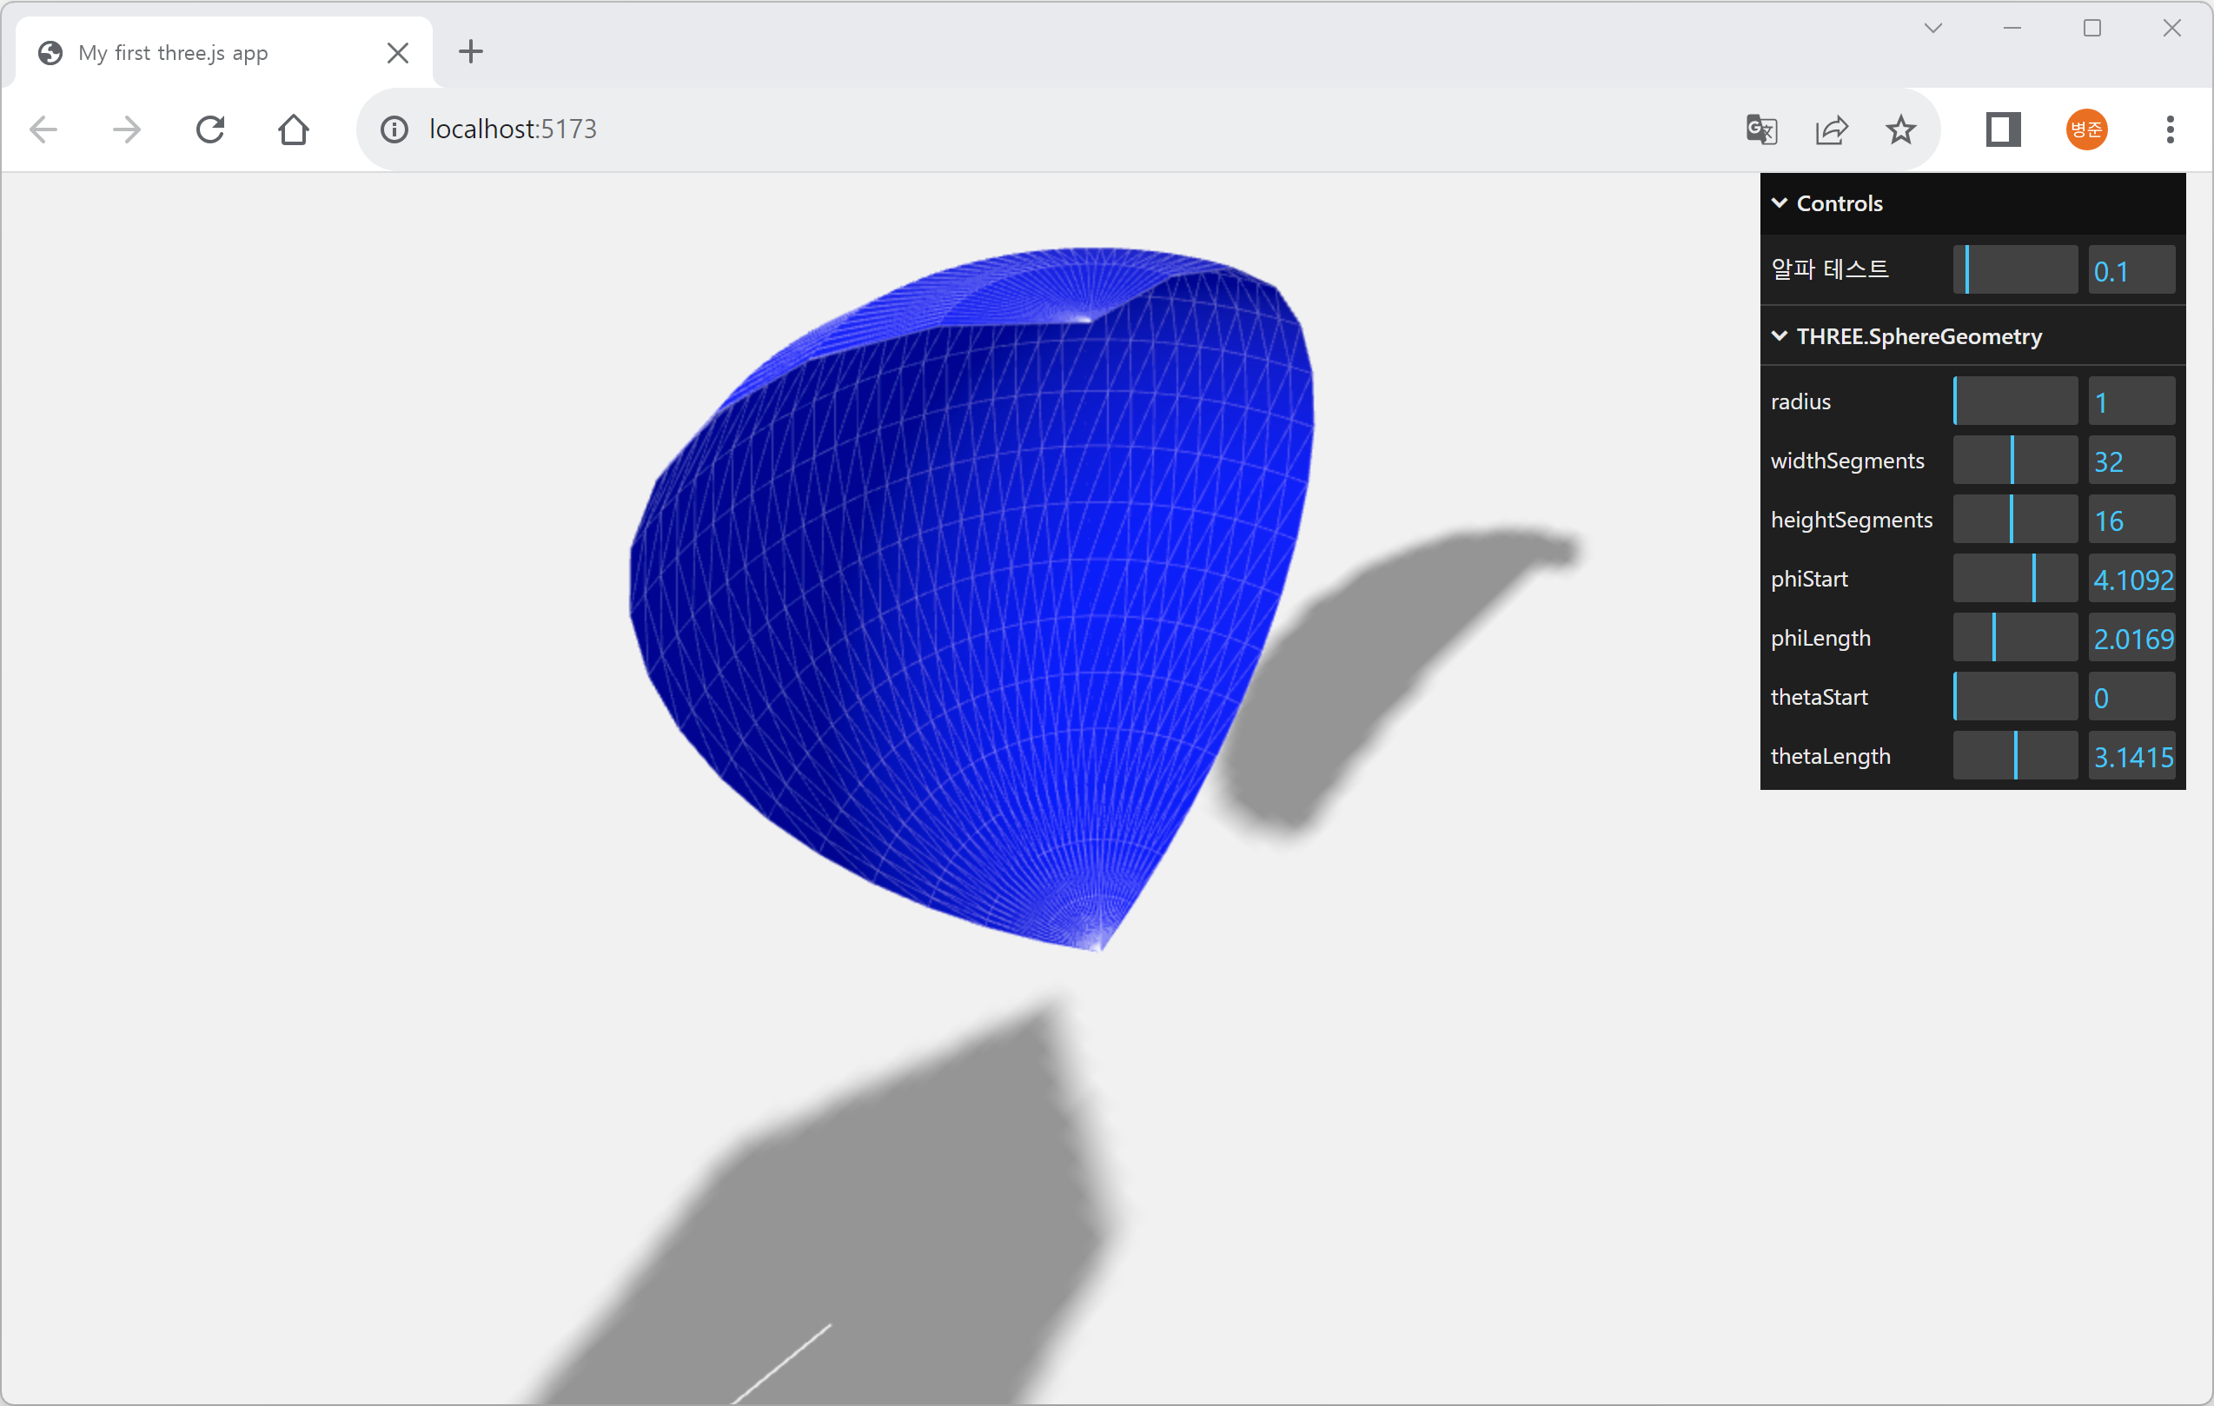
Task: Click the thetaLength slider track
Action: pos(2014,756)
